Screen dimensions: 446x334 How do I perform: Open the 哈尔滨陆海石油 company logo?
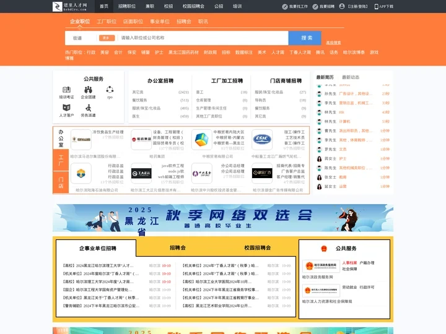click(81, 173)
